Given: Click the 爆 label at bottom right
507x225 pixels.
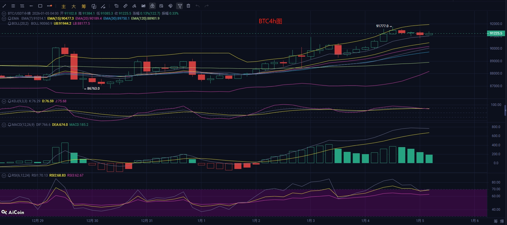Looking at the screenshot, I should click(502, 221).
